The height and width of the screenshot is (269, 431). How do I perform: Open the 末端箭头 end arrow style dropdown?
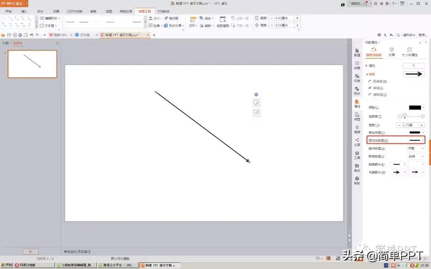(404, 173)
